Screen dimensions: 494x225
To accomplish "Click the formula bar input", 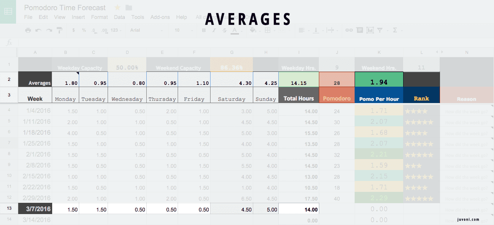I will tap(255, 43).
